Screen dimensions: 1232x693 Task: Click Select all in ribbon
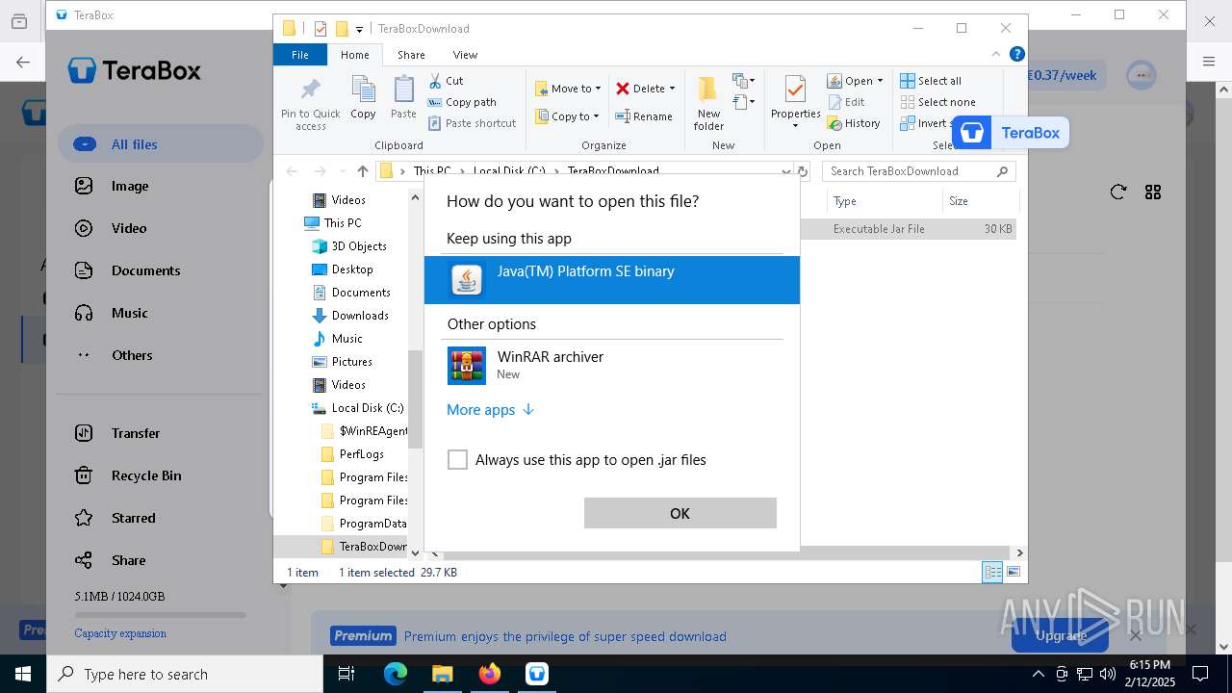931,81
